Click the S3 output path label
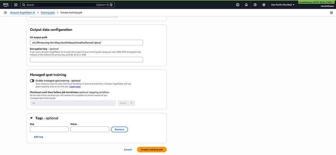 tap(39, 37)
